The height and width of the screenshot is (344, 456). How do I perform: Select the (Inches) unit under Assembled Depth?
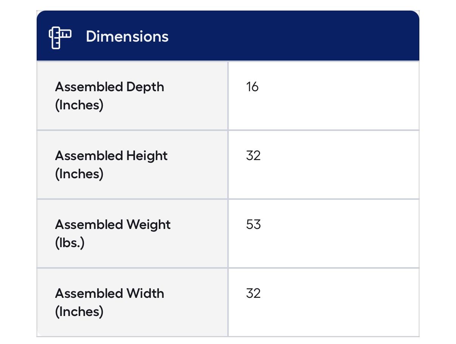(79, 105)
